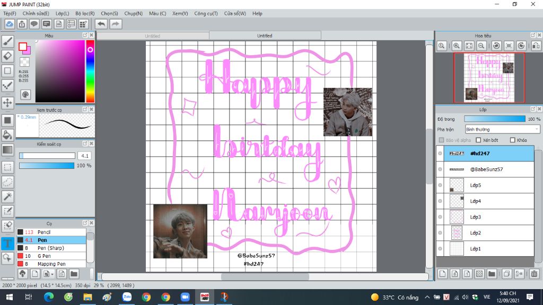Click the export share icon in toolbar
The image size is (543, 305).
pos(22,24)
